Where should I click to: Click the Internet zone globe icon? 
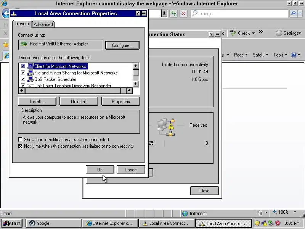185,213
